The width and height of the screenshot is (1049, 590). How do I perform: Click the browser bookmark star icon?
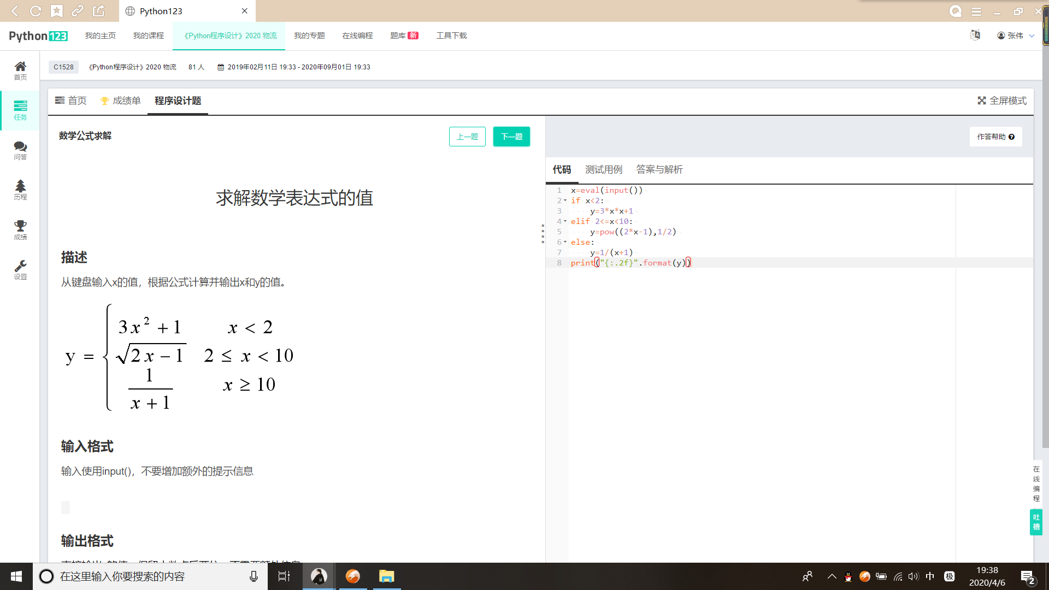click(x=56, y=11)
